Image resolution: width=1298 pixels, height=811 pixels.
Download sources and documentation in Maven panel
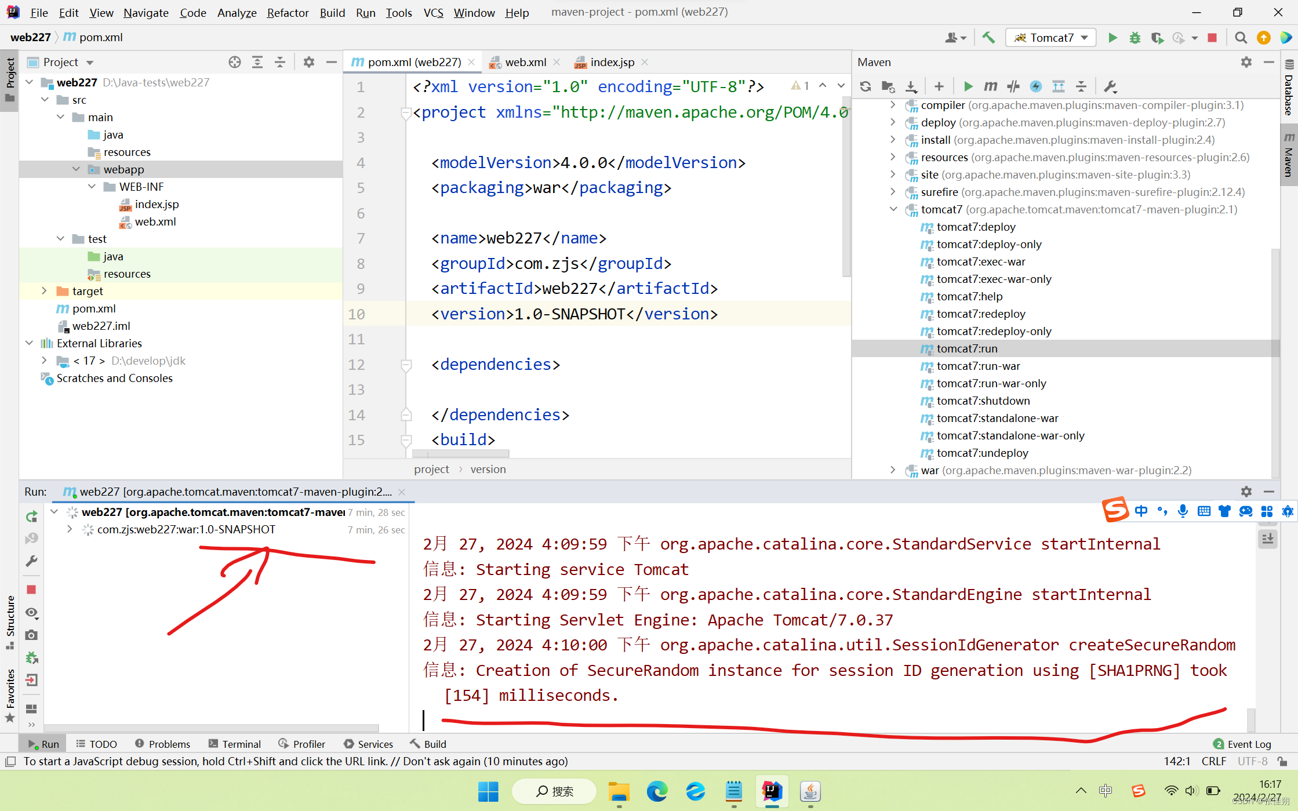click(911, 86)
